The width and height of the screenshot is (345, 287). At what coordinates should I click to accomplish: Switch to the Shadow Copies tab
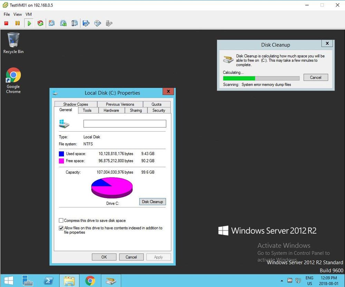(x=76, y=104)
